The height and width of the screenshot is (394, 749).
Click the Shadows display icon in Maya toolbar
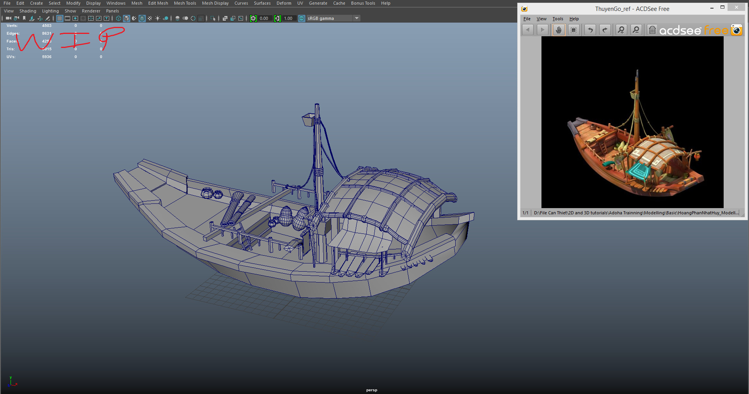coord(166,18)
